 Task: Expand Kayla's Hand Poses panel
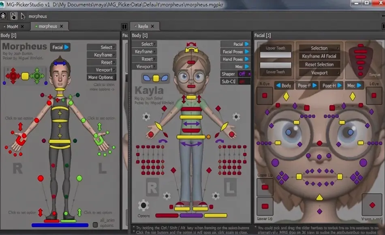pos(235,59)
